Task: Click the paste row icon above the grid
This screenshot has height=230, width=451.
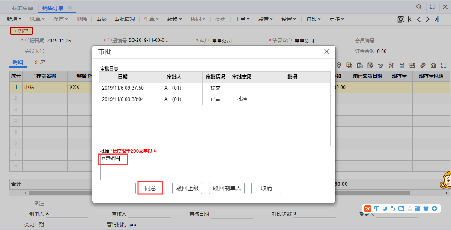Action: pos(360,65)
